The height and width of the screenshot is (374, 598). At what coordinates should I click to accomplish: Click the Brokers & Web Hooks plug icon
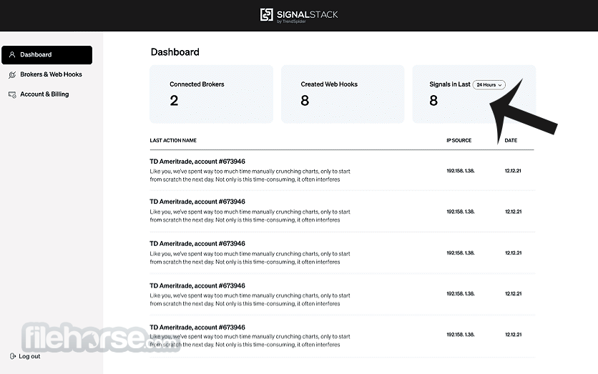(12, 74)
